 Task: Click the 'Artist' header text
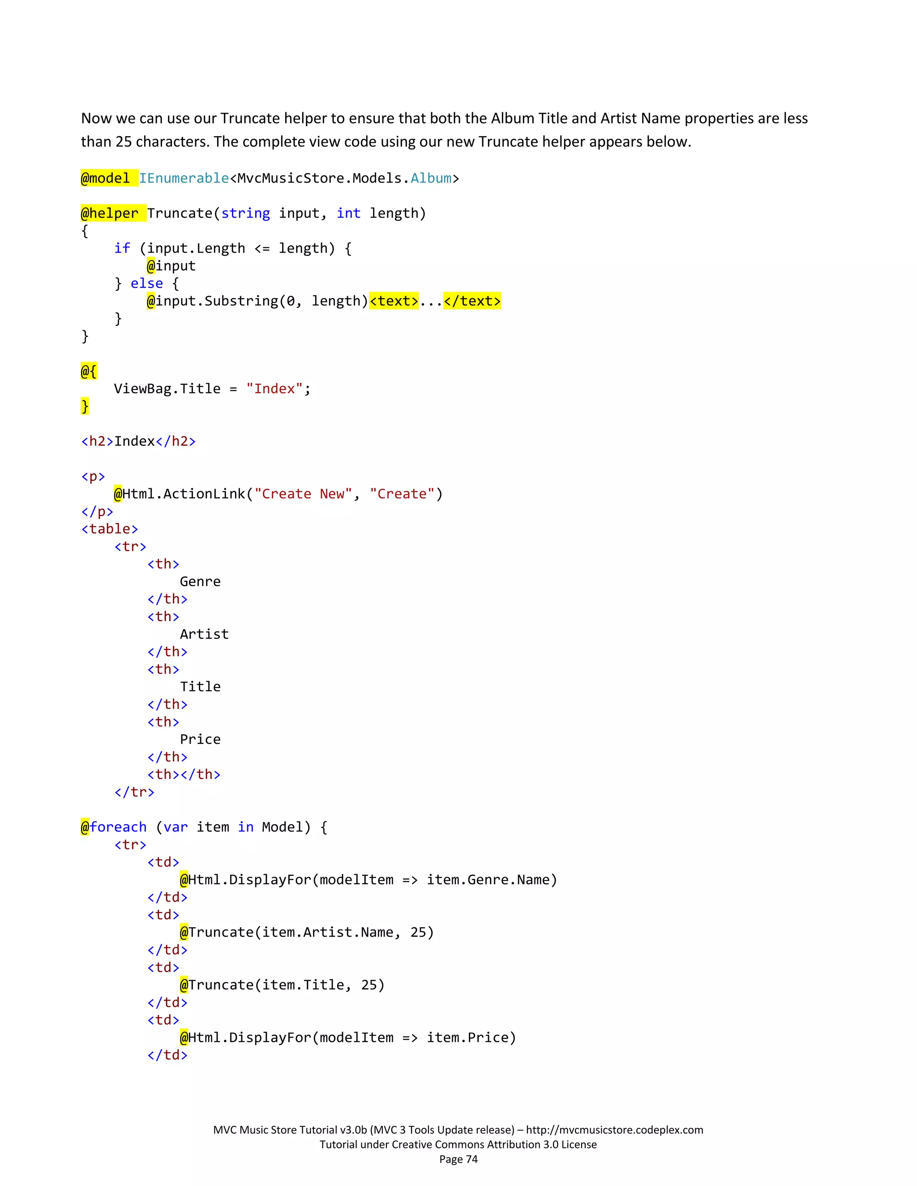(x=204, y=634)
